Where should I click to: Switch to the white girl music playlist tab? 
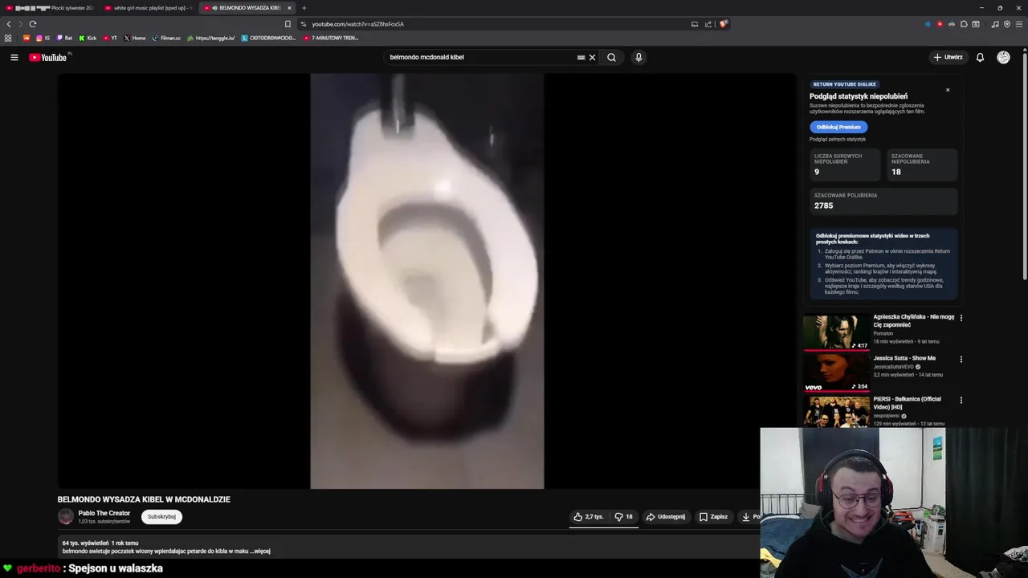tap(149, 8)
